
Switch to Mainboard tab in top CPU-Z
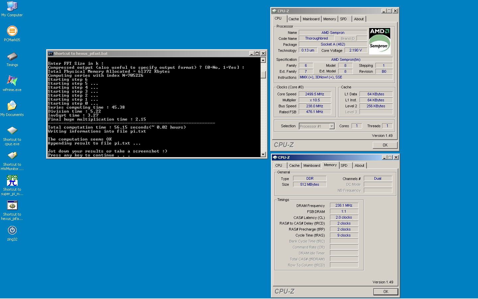pos(311,19)
